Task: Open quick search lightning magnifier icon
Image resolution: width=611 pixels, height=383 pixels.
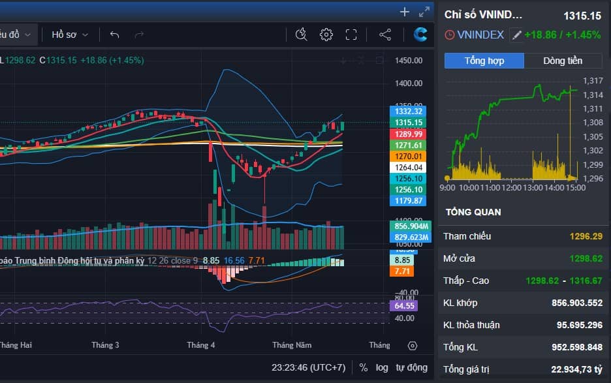Action: coord(301,35)
